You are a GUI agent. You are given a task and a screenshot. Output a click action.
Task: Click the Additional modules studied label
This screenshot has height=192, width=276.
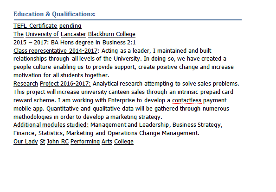point(51,125)
